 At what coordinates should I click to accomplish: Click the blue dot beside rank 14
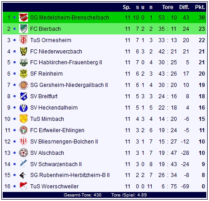pyautogui.click(x=14, y=164)
